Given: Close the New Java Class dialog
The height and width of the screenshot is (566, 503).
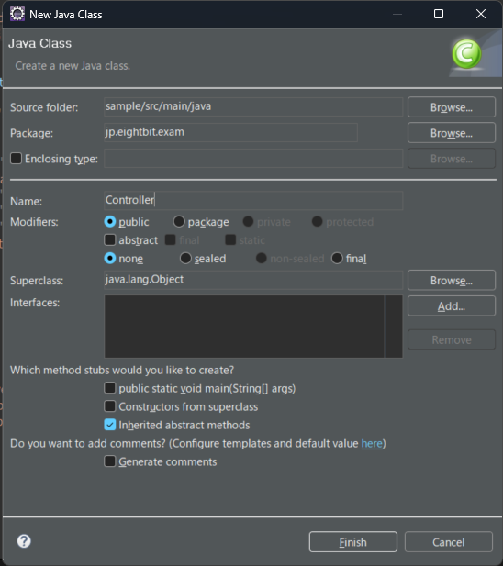Looking at the screenshot, I should pos(481,14).
